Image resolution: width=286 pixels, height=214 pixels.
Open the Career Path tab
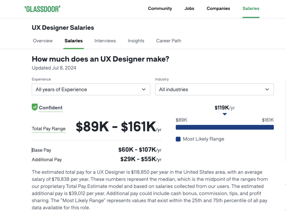[x=169, y=41]
